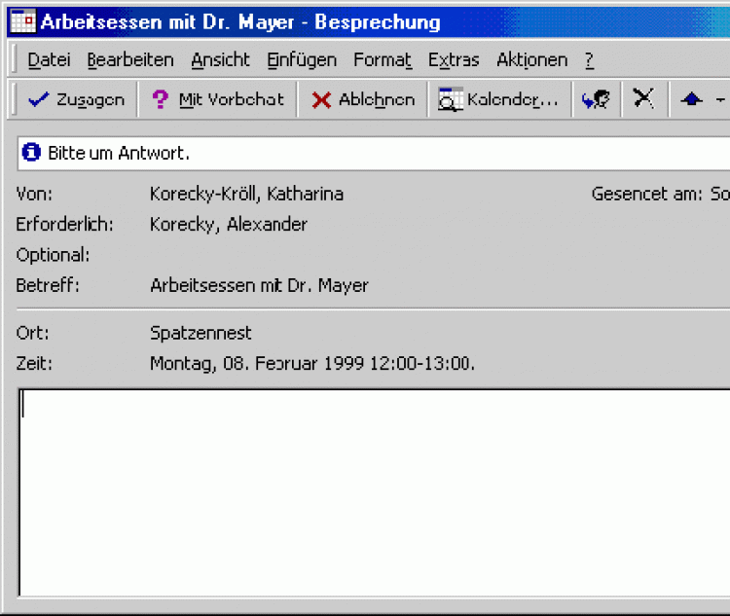This screenshot has width=730, height=616.
Task: Click the blue up arrow previous-item icon
Action: click(x=692, y=99)
